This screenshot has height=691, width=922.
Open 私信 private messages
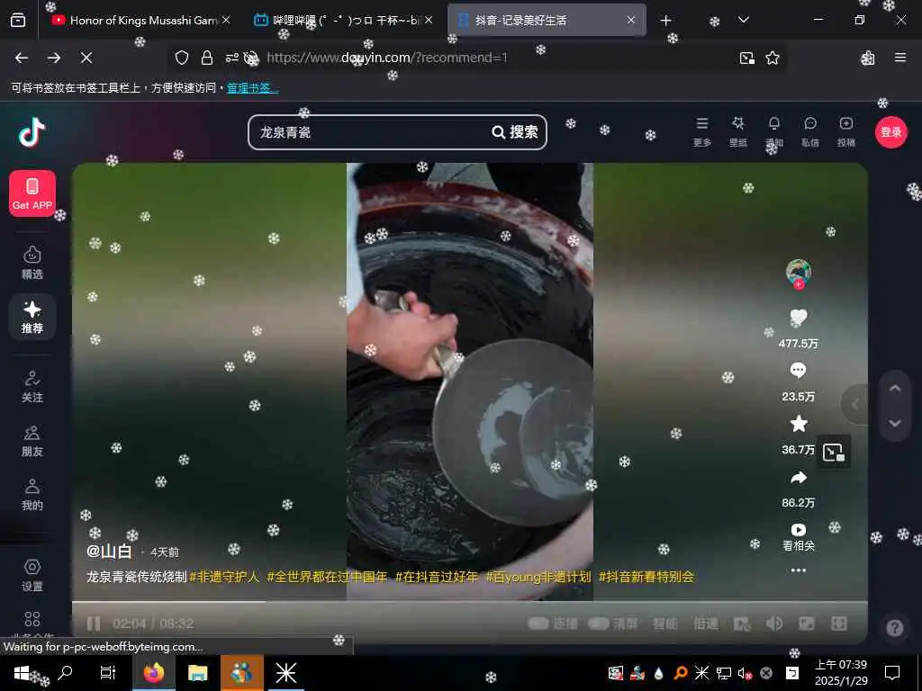[x=810, y=131]
